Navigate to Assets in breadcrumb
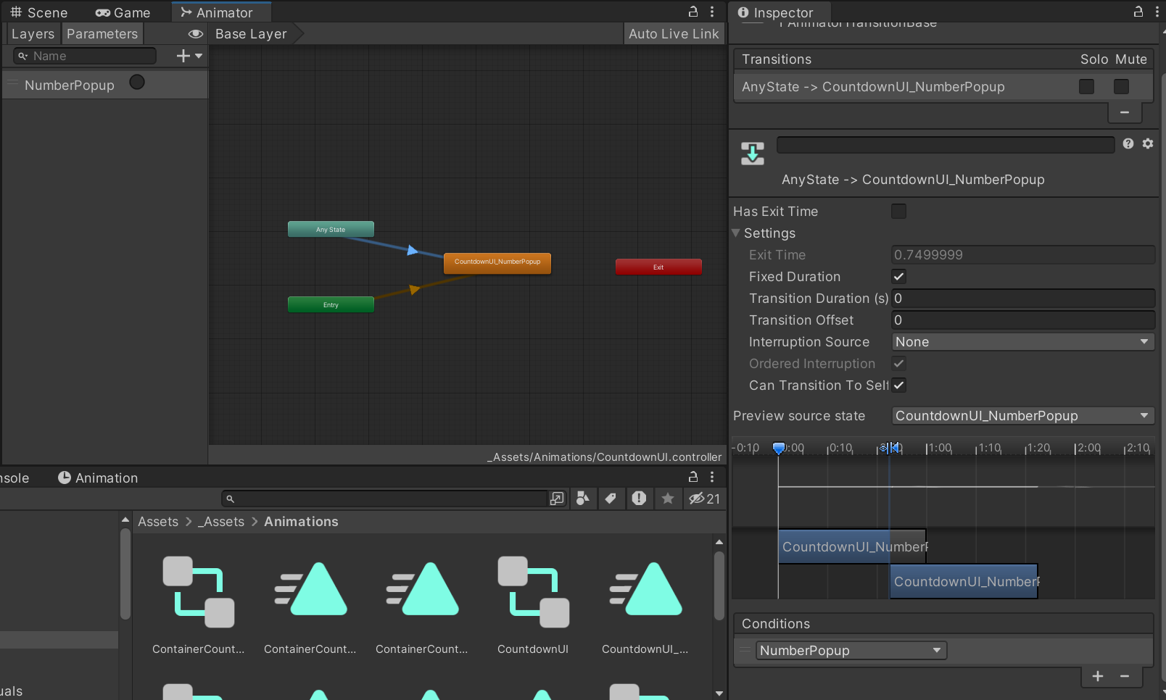This screenshot has height=700, width=1166. 158,522
